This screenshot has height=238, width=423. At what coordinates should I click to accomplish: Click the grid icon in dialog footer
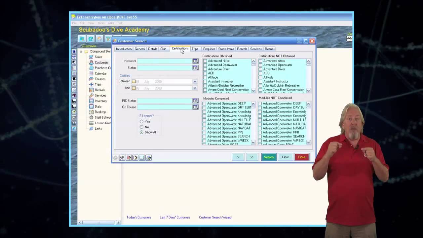pyautogui.click(x=142, y=158)
